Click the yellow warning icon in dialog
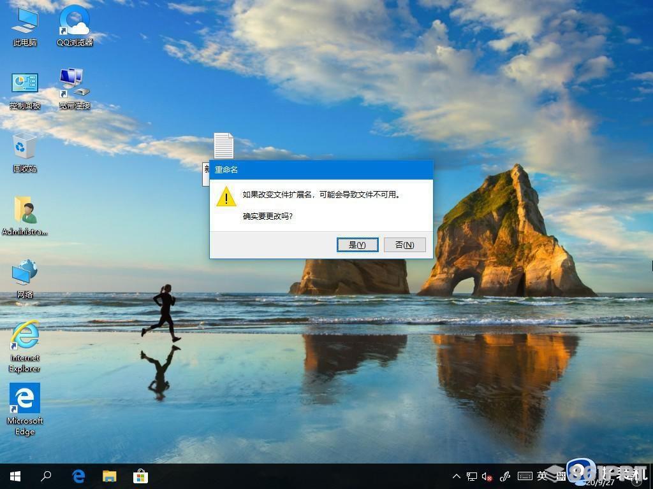Screen dimensions: 653x489 click(226, 197)
